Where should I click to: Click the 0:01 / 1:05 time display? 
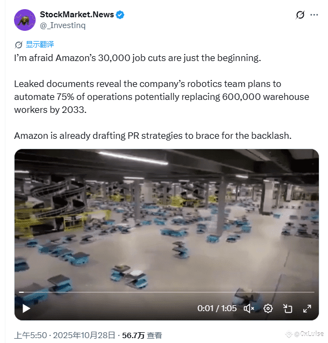coord(217,308)
